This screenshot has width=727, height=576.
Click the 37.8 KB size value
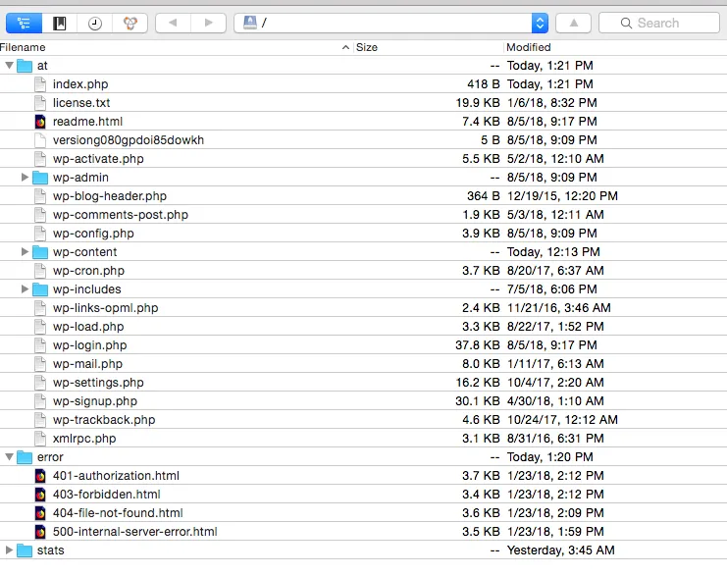[478, 345]
